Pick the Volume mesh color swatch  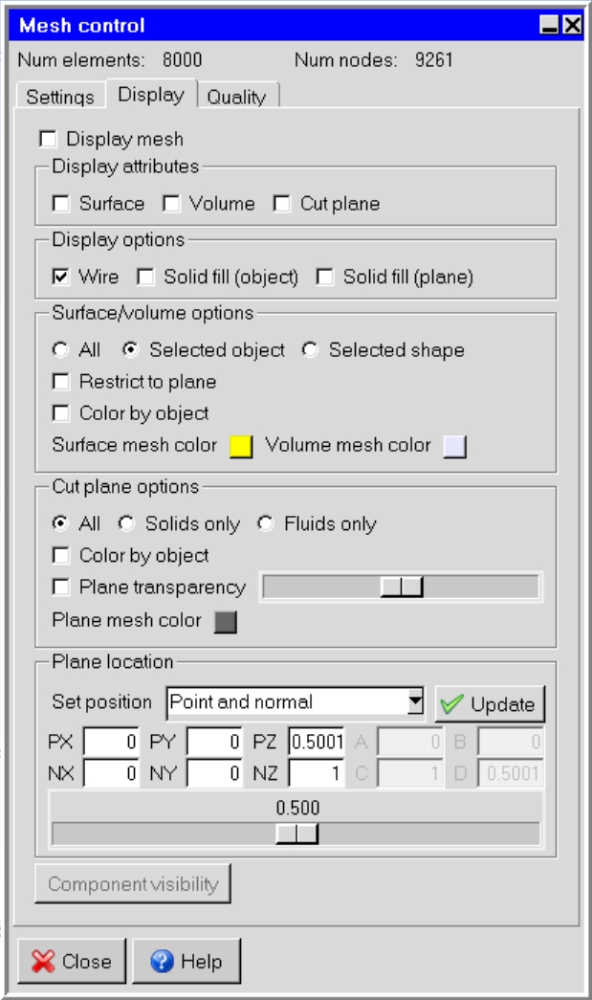(455, 447)
